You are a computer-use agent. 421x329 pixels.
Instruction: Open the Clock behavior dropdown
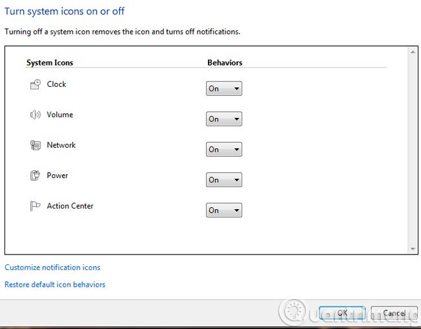click(224, 88)
